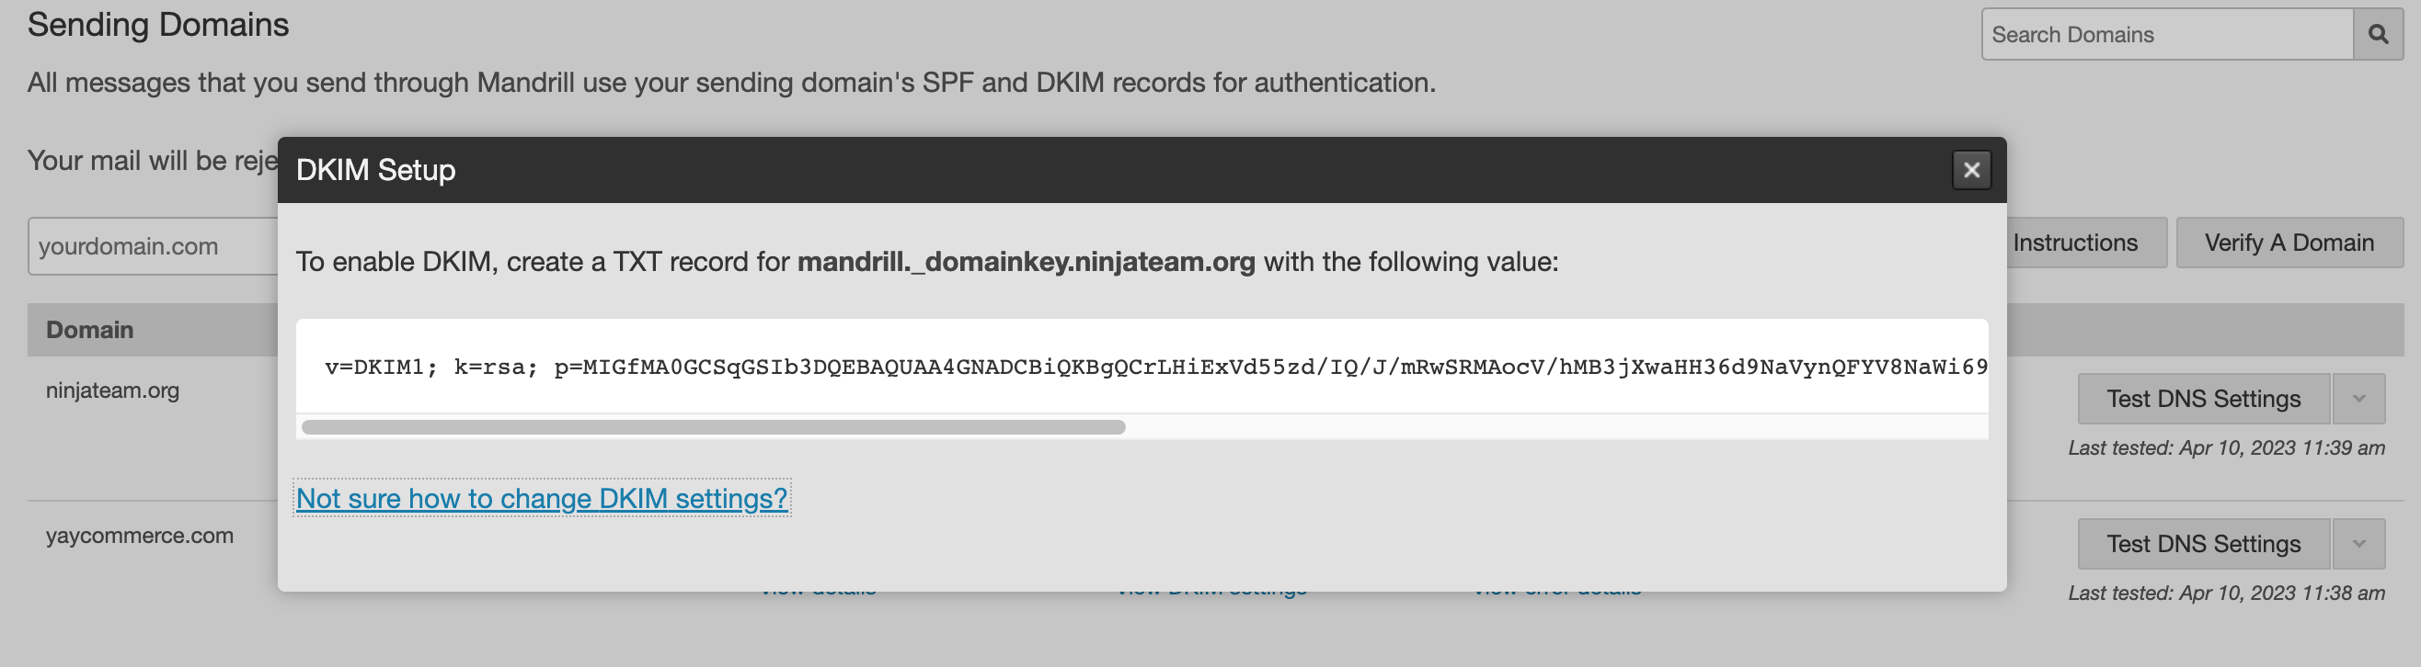Test DNS Settings for ninjateam.org
The height and width of the screenshot is (667, 2421).
[x=2203, y=399]
